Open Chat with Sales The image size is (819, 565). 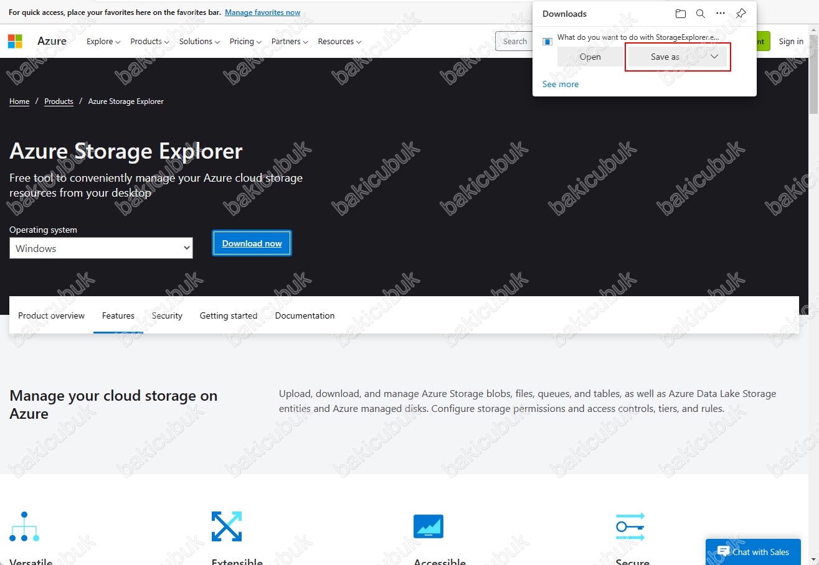click(753, 552)
